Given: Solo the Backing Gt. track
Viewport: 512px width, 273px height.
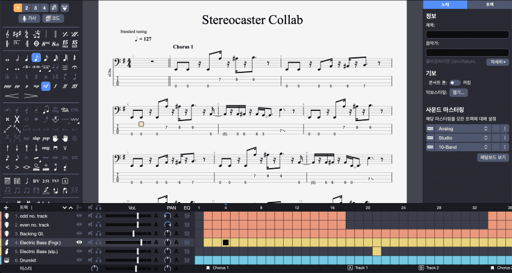Looking at the screenshot, I should (98, 233).
